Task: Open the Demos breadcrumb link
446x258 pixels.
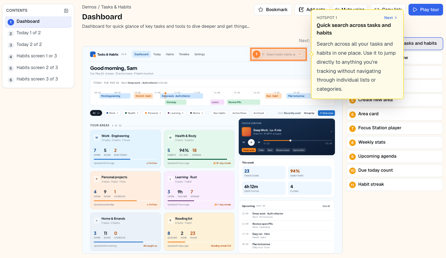Action: click(x=89, y=7)
